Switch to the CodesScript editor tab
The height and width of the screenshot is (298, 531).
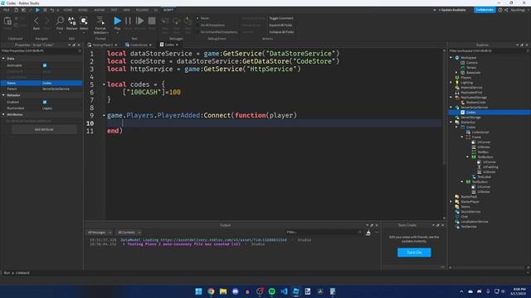click(139, 45)
